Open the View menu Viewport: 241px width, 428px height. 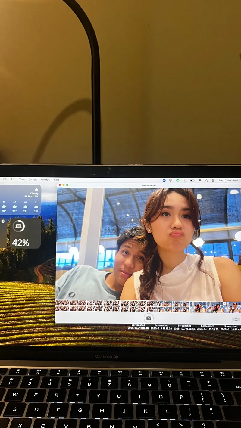(21, 179)
